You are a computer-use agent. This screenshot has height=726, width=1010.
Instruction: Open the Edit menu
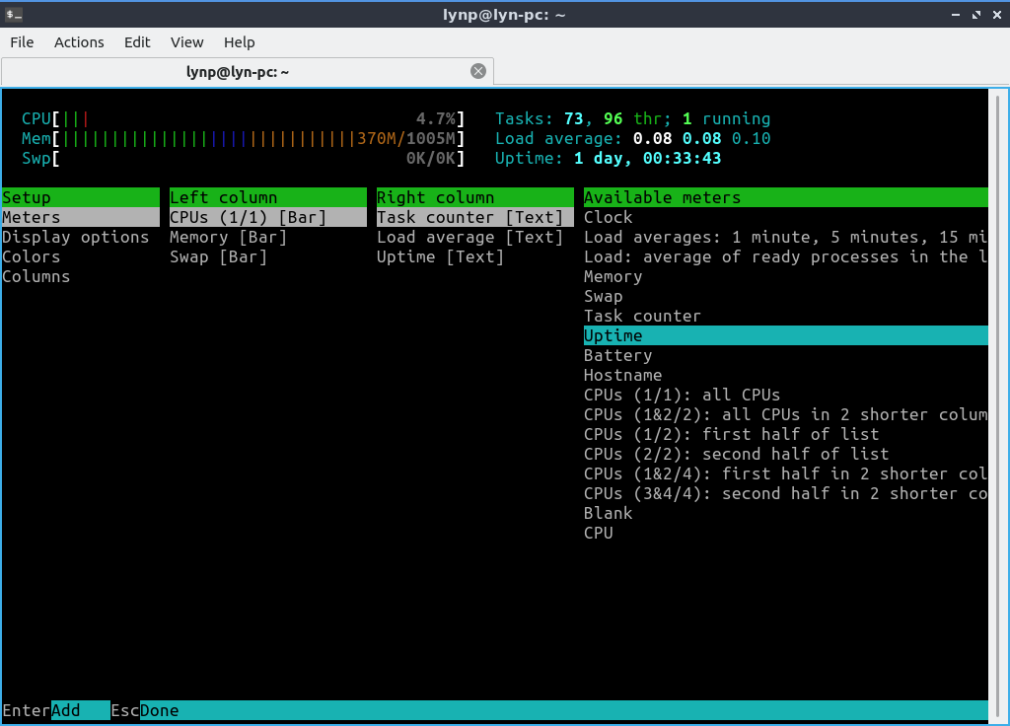(137, 42)
